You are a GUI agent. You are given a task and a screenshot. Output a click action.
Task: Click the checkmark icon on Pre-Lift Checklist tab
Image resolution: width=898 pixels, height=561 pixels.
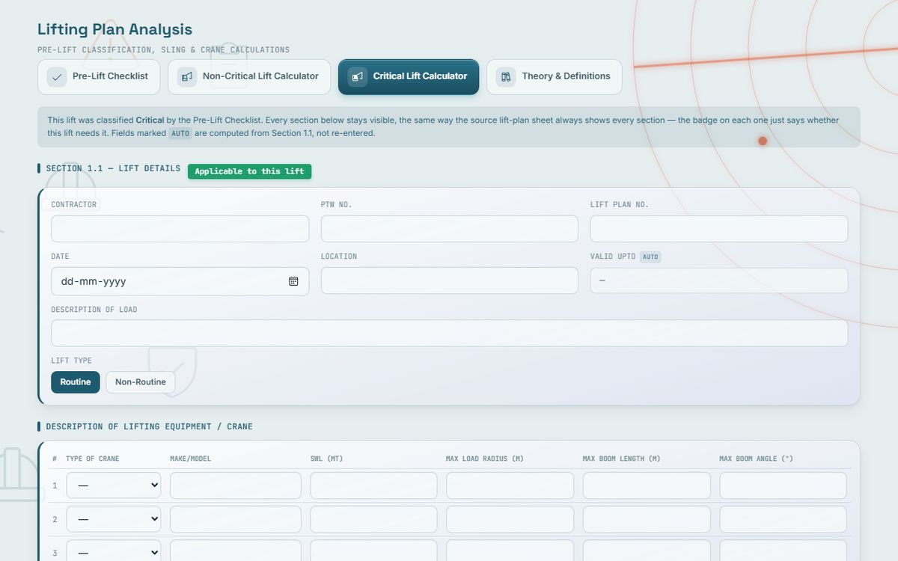tap(57, 76)
